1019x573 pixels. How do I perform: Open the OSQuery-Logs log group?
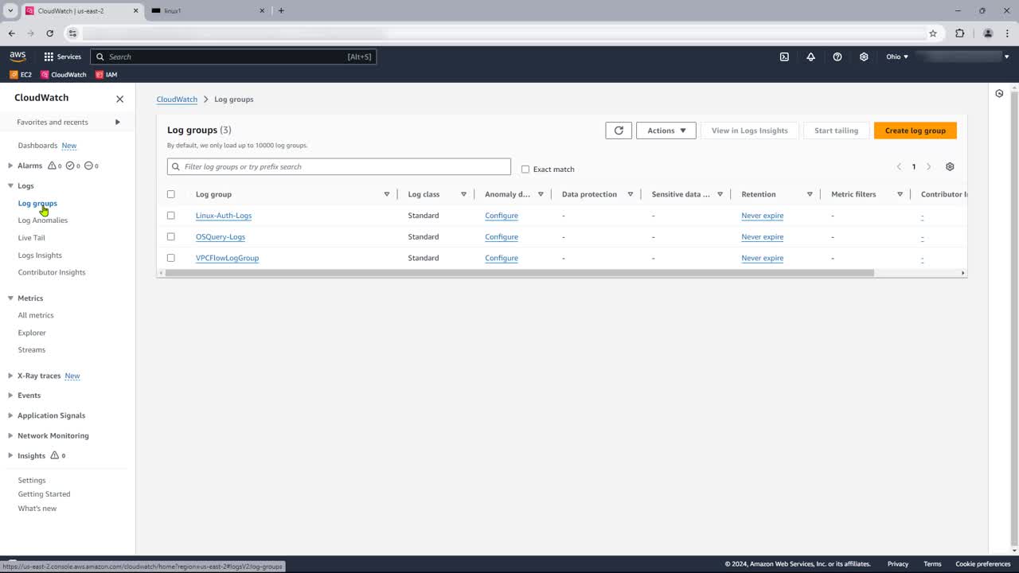coord(221,236)
